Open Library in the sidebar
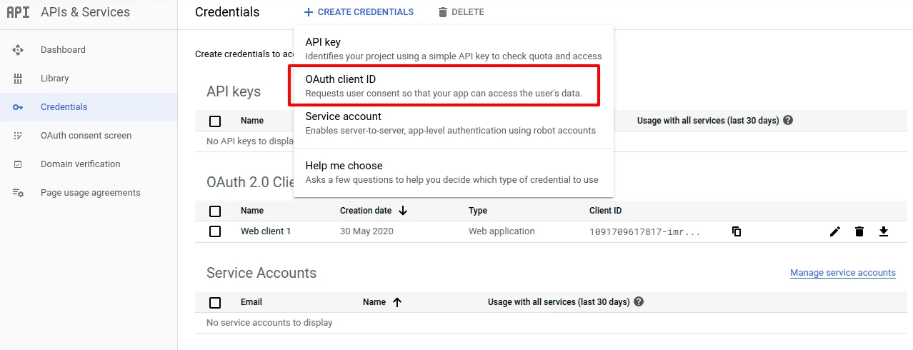The width and height of the screenshot is (913, 350). [x=89, y=79]
